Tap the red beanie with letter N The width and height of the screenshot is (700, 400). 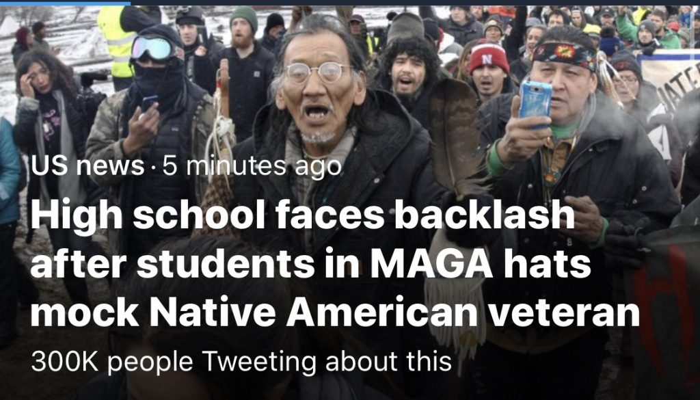pos(488,57)
